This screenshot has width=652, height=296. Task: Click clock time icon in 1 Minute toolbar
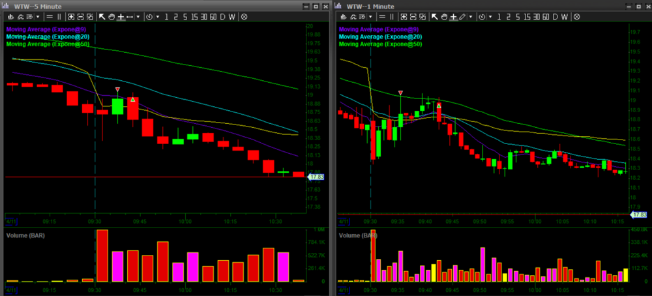click(482, 16)
